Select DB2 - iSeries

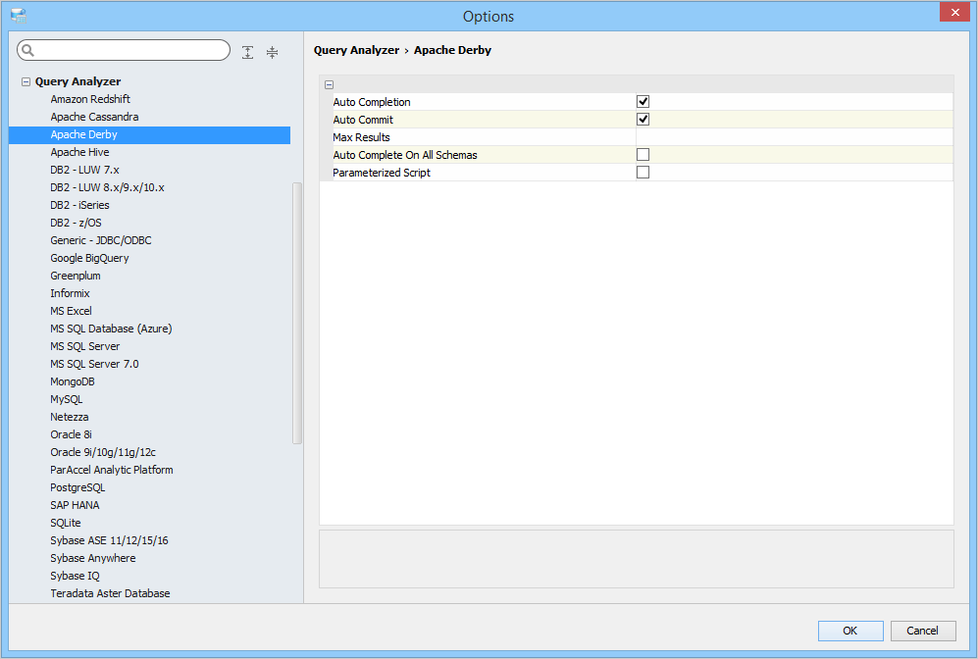79,205
